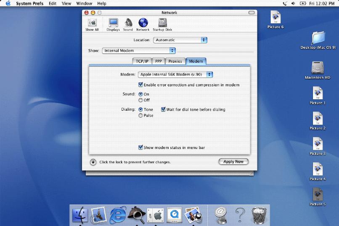The image size is (339, 226).
Task: Click the menu bar clock
Action: click(322, 3)
